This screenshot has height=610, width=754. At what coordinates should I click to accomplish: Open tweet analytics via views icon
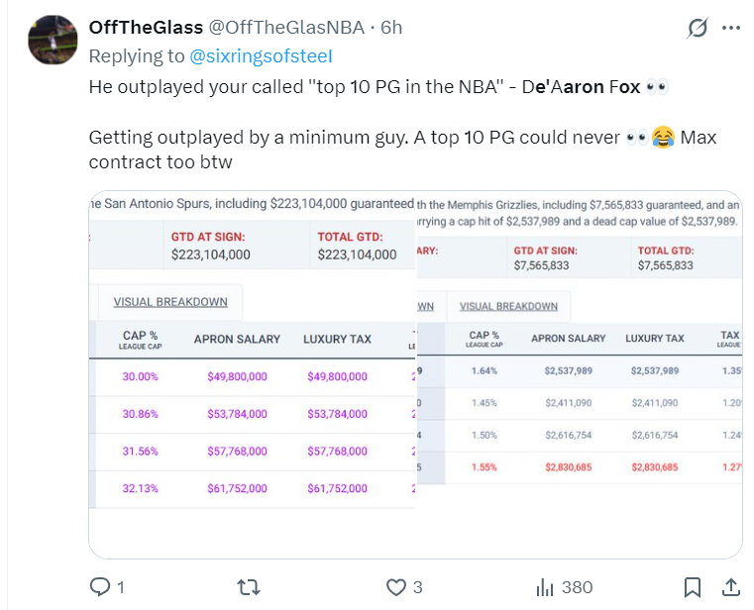pyautogui.click(x=545, y=587)
